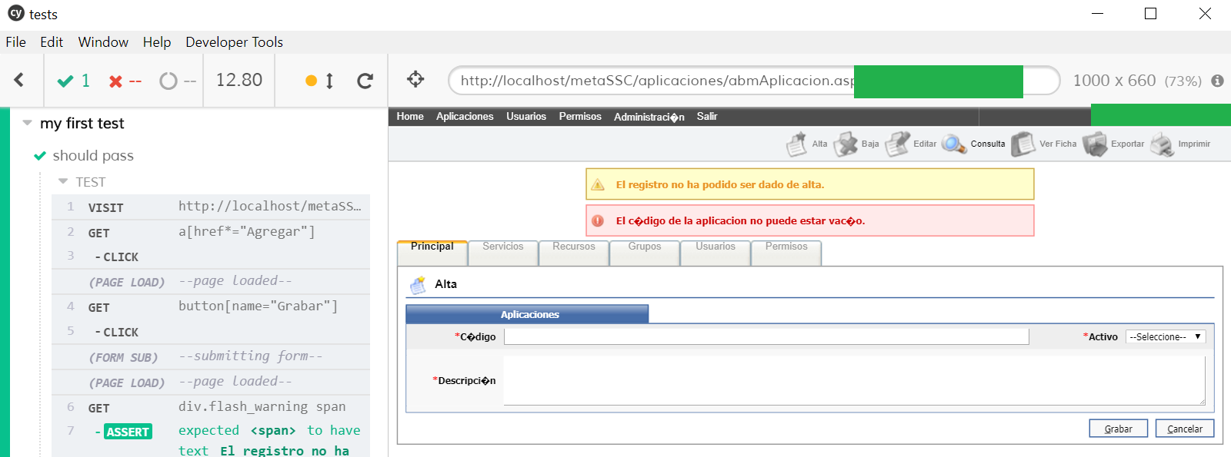Screen dimensions: 1231x457
Task: Click the yellow warning triangle icon
Action: point(598,185)
